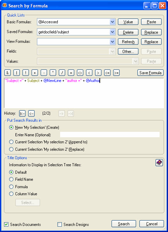168x232 pixels.
Task: Uncheck the Search Documents checkbox
Action: [x=6, y=225]
